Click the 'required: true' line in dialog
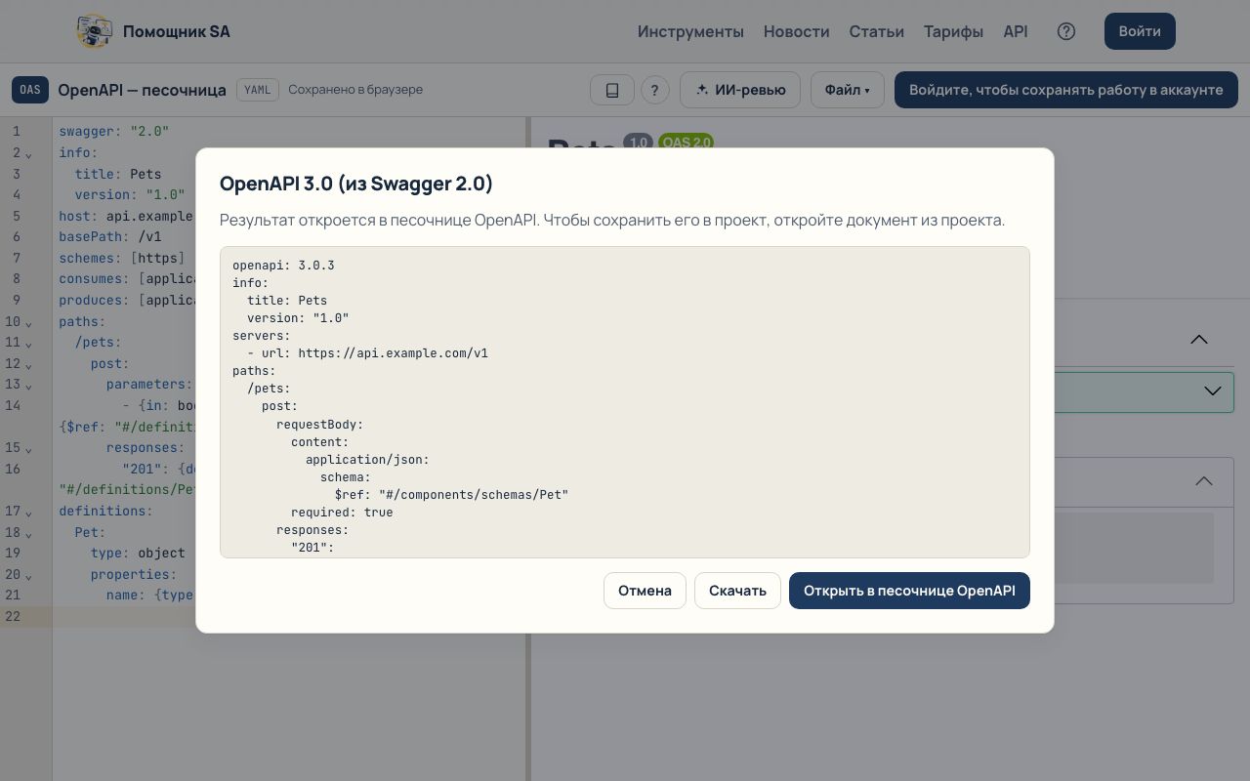 click(x=342, y=513)
